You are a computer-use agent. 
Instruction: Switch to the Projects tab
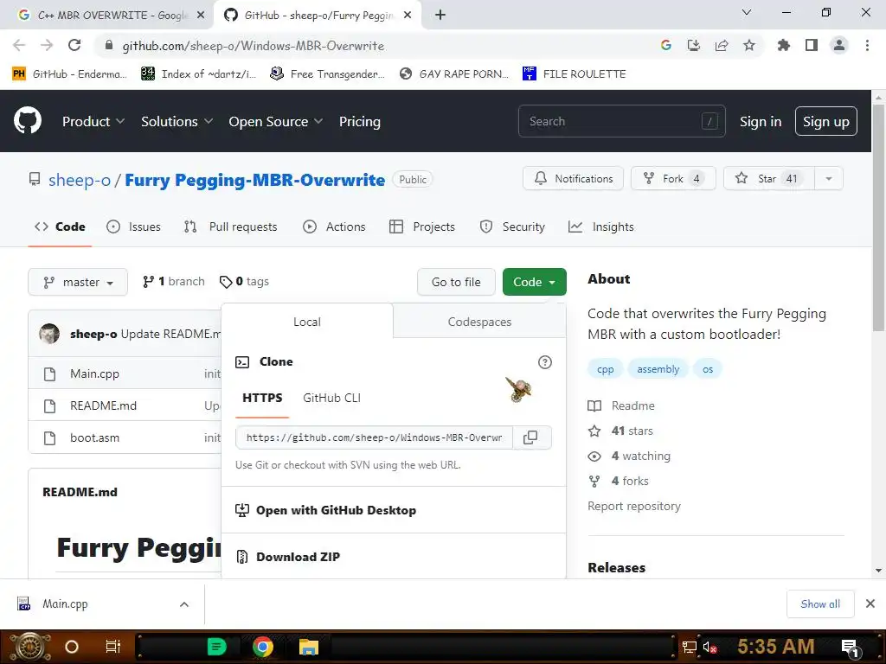(x=422, y=227)
